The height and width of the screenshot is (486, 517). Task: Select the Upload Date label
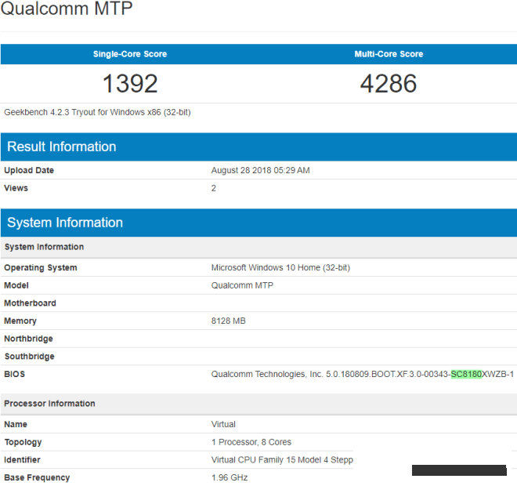pos(29,170)
